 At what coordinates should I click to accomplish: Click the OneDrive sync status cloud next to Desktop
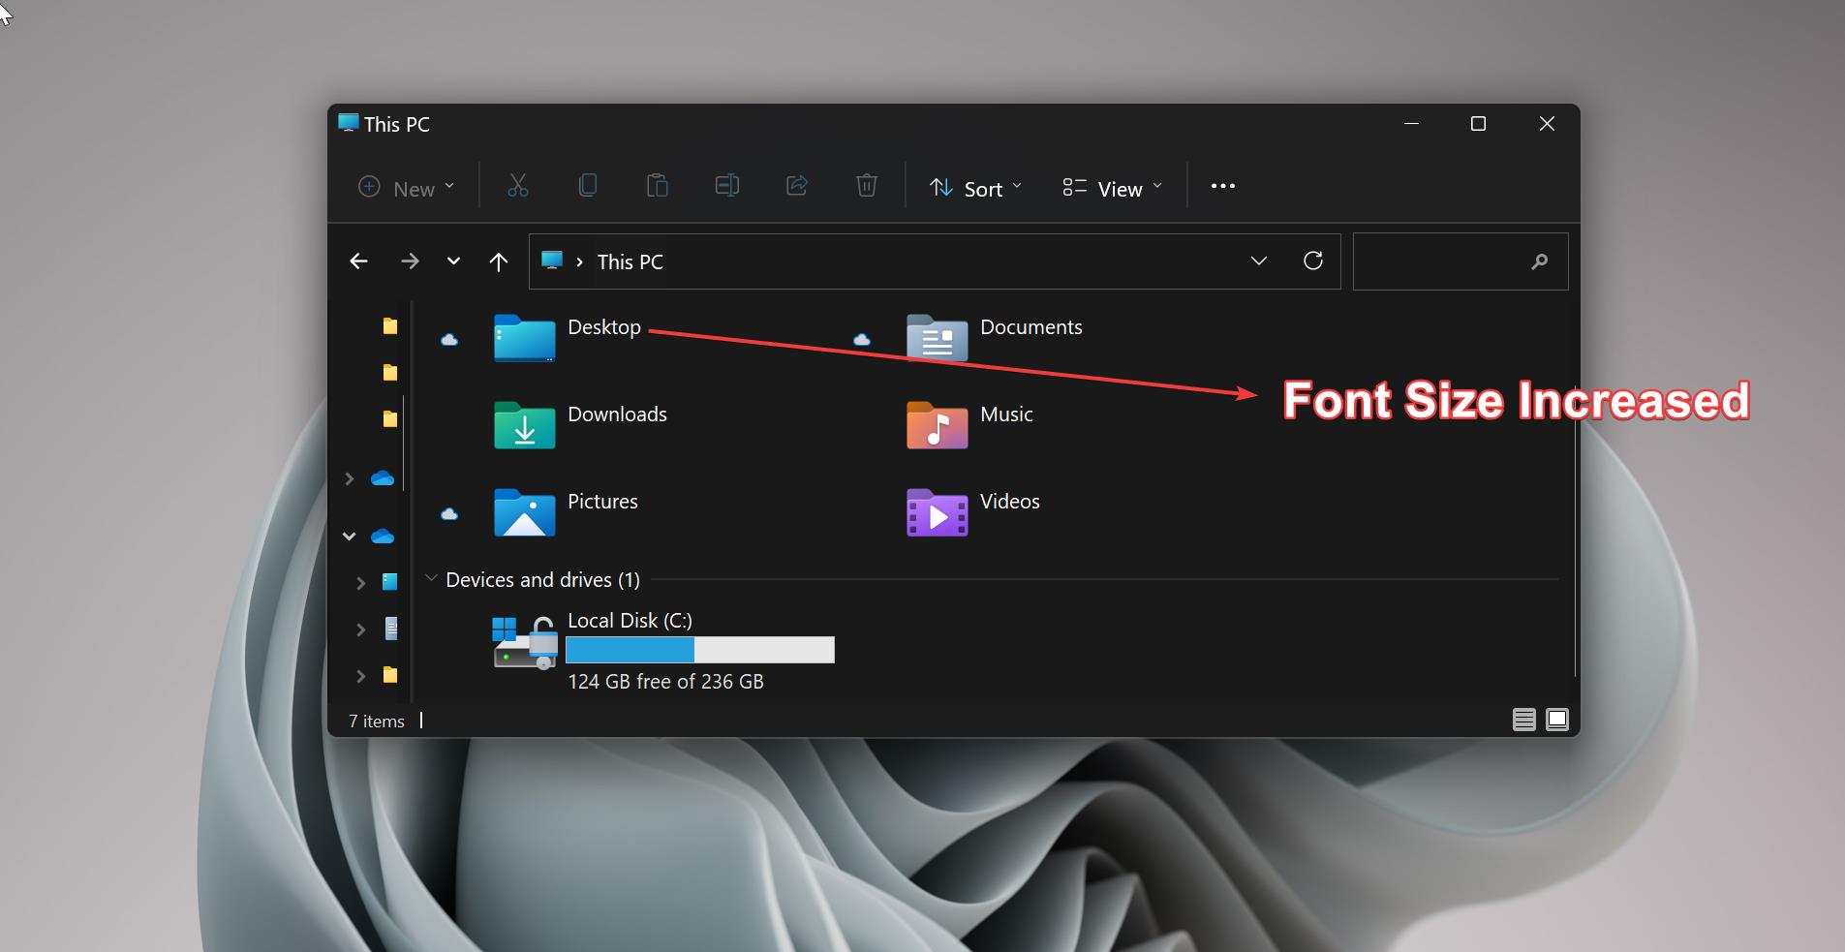point(449,340)
